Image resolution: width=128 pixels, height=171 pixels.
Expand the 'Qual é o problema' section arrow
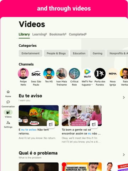tap(124, 155)
